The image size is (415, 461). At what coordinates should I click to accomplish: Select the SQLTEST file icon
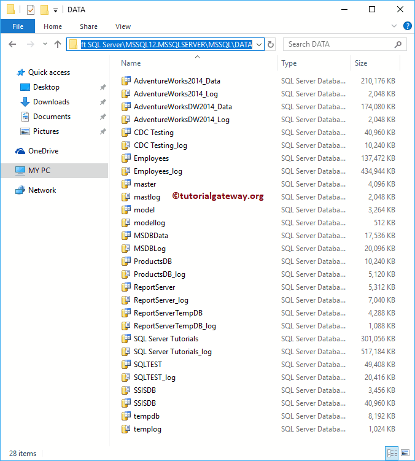[126, 365]
